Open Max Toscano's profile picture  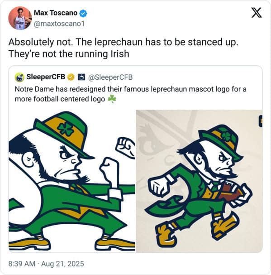[x=20, y=18]
